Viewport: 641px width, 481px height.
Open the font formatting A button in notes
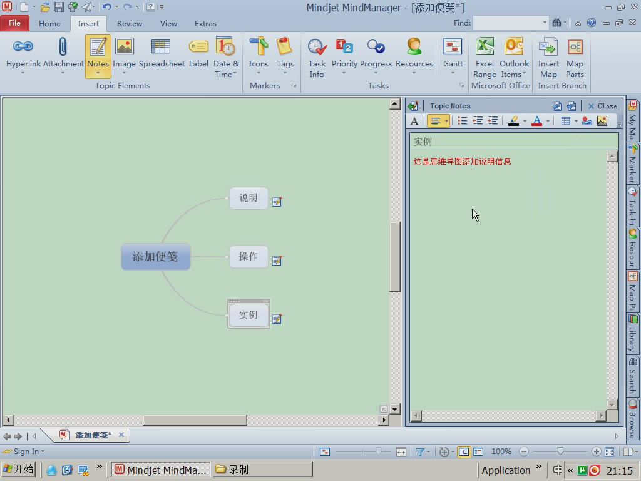tap(414, 121)
